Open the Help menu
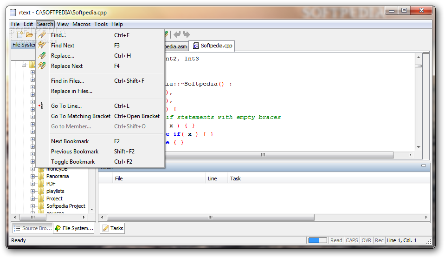The image size is (445, 258). tap(117, 24)
